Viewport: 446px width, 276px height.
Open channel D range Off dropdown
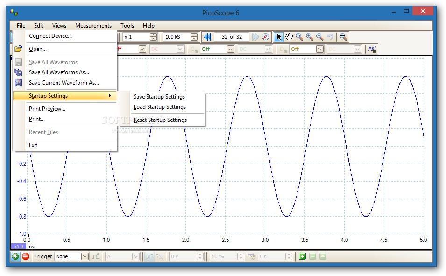[x=307, y=49]
